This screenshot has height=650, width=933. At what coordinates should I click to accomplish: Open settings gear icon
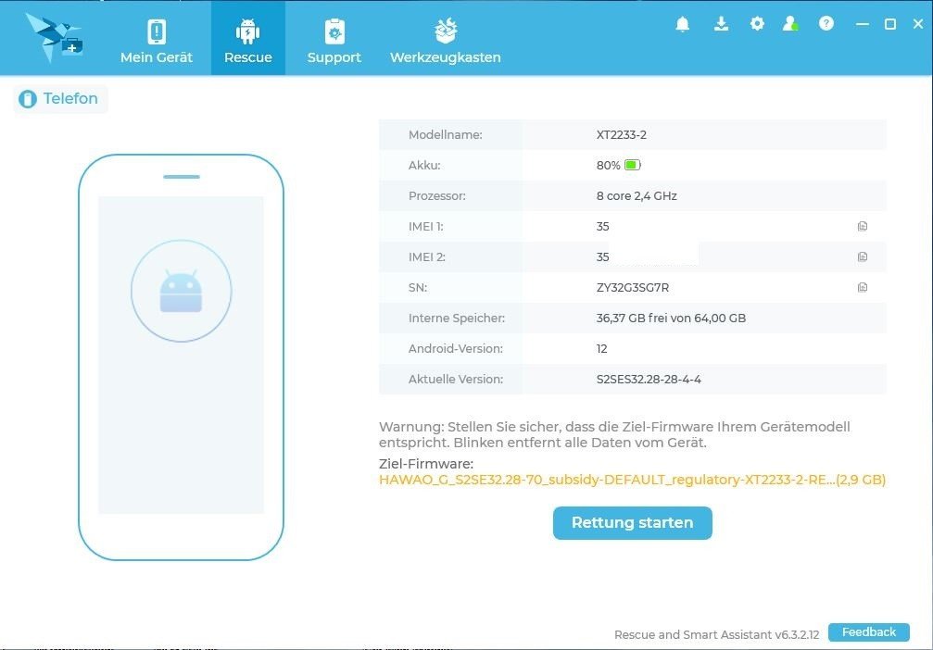[757, 24]
